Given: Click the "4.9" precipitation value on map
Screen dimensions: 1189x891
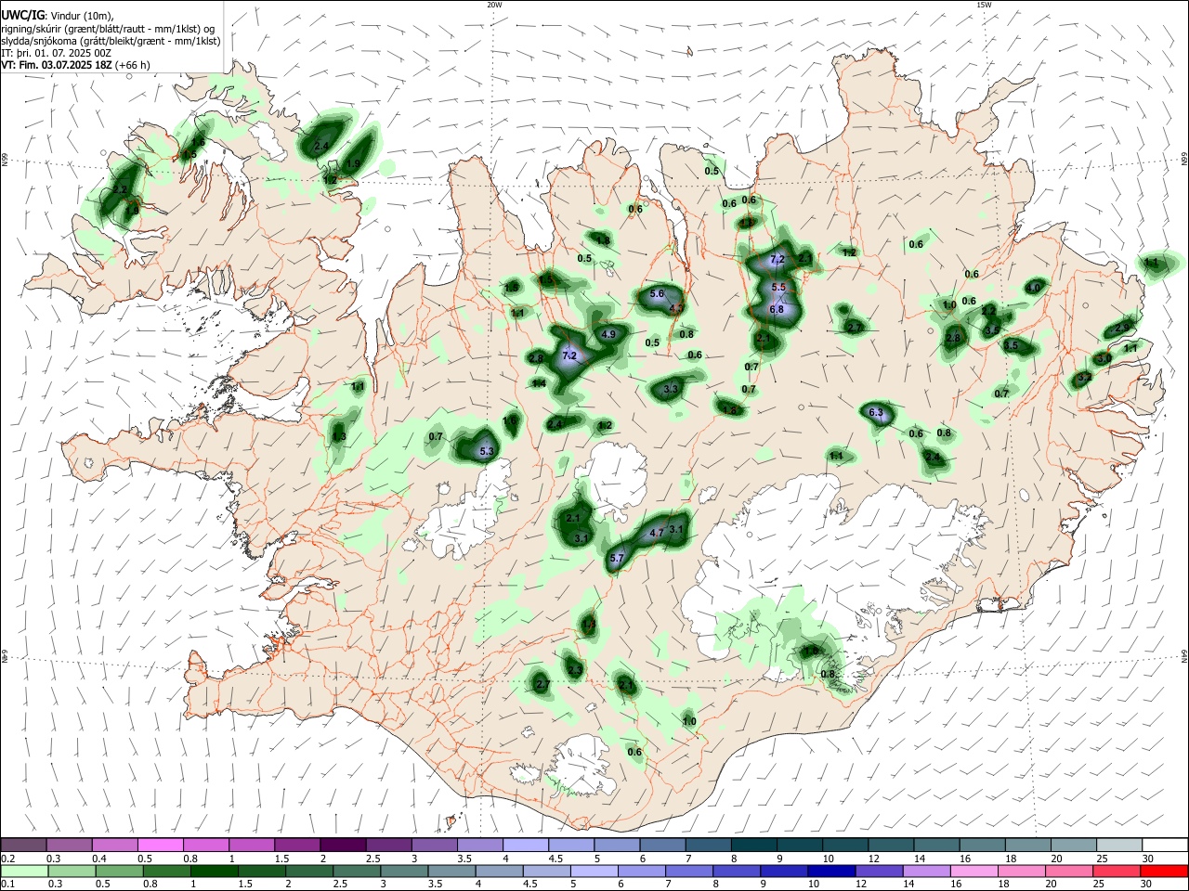Looking at the screenshot, I should point(609,334).
